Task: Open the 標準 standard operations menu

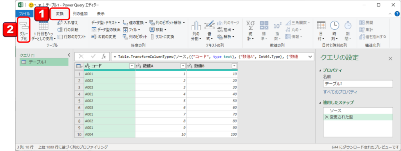Action: pyautogui.click(x=264, y=30)
